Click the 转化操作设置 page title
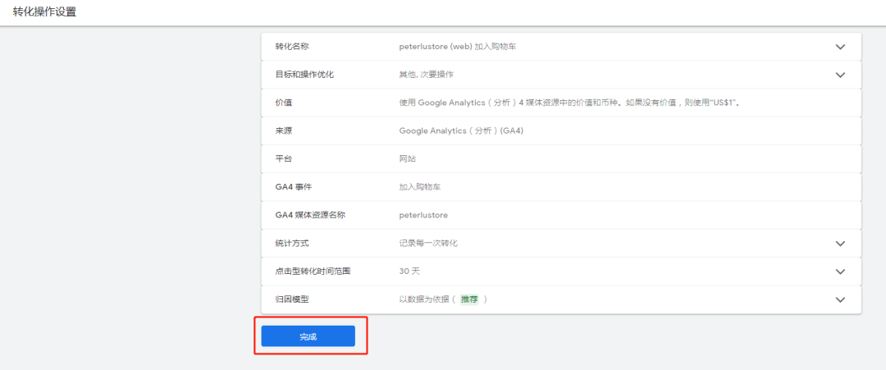Screen dimensions: 886x370 [44, 11]
